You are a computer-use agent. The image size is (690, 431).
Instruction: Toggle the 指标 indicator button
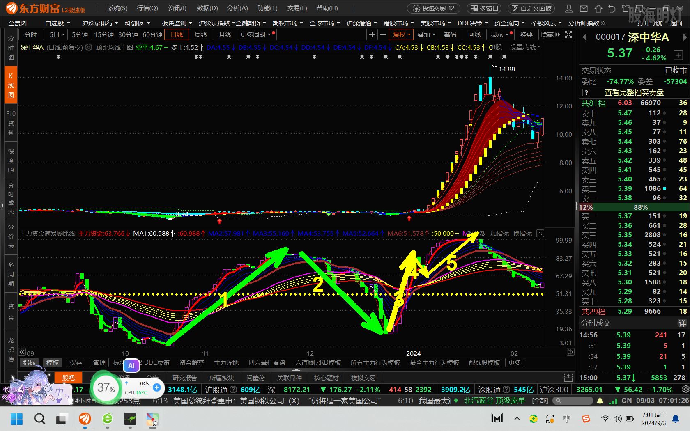[29, 363]
